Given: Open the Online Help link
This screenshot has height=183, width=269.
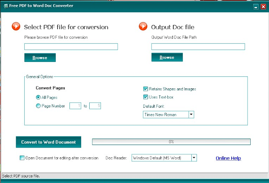Looking at the screenshot, I should pos(228,158).
